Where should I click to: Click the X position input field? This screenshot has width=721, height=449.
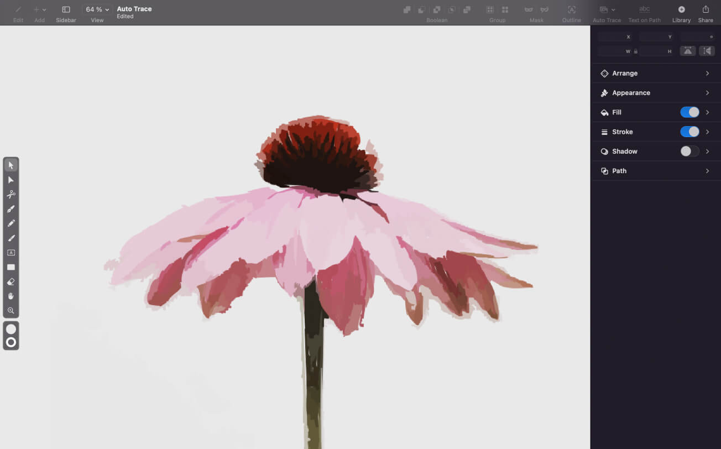(612, 37)
